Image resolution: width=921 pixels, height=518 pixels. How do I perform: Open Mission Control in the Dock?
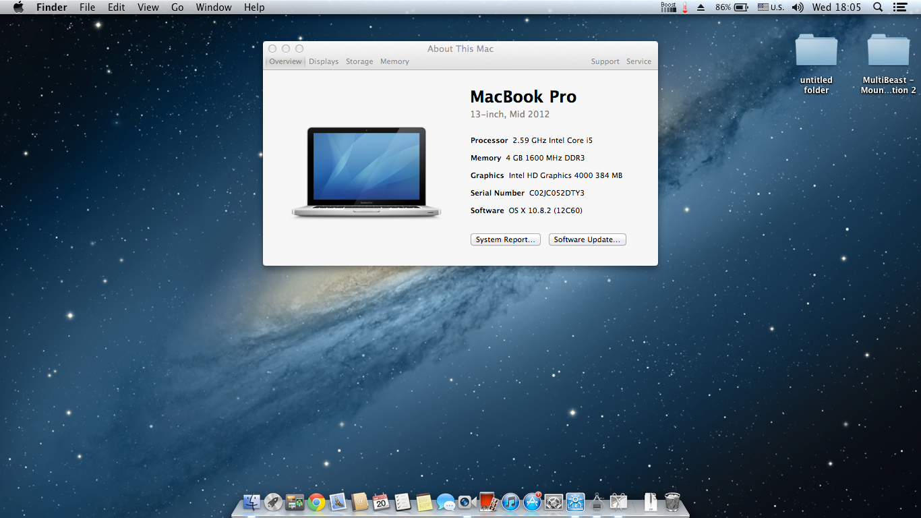295,502
